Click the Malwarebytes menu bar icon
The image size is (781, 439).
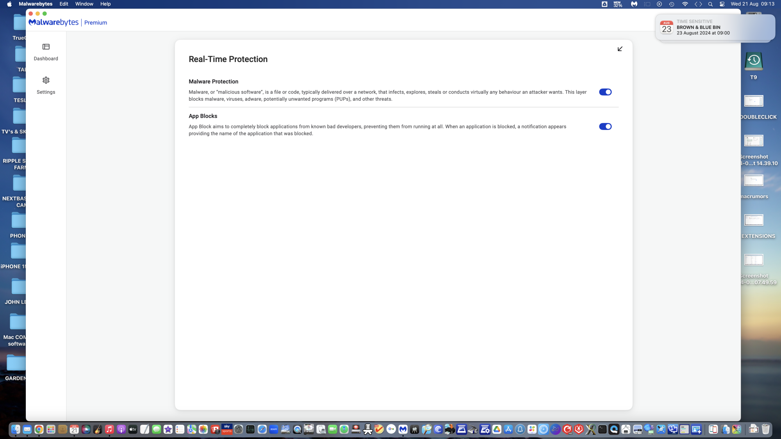pos(634,4)
